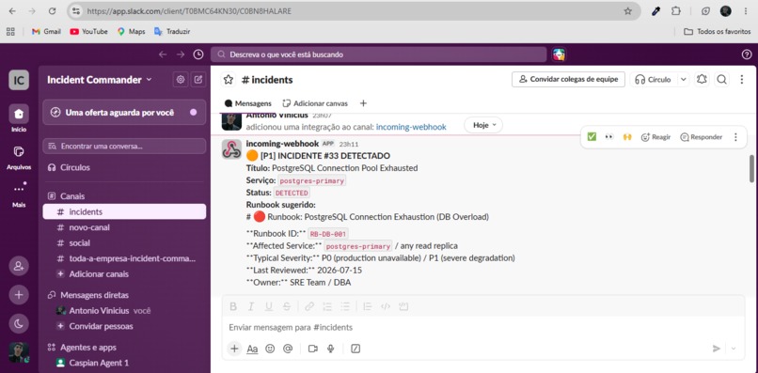Viewport: 758px width, 373px height.
Task: Expand Incident Commander workspace menu
Action: [x=100, y=80]
